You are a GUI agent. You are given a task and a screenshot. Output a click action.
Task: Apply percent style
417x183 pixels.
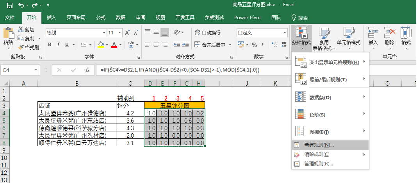pyautogui.click(x=255, y=45)
